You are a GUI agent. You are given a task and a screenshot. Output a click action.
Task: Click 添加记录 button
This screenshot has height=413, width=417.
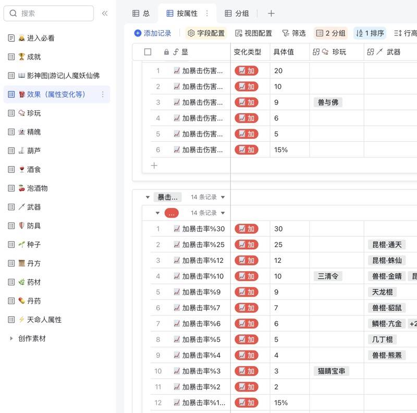[x=152, y=33]
